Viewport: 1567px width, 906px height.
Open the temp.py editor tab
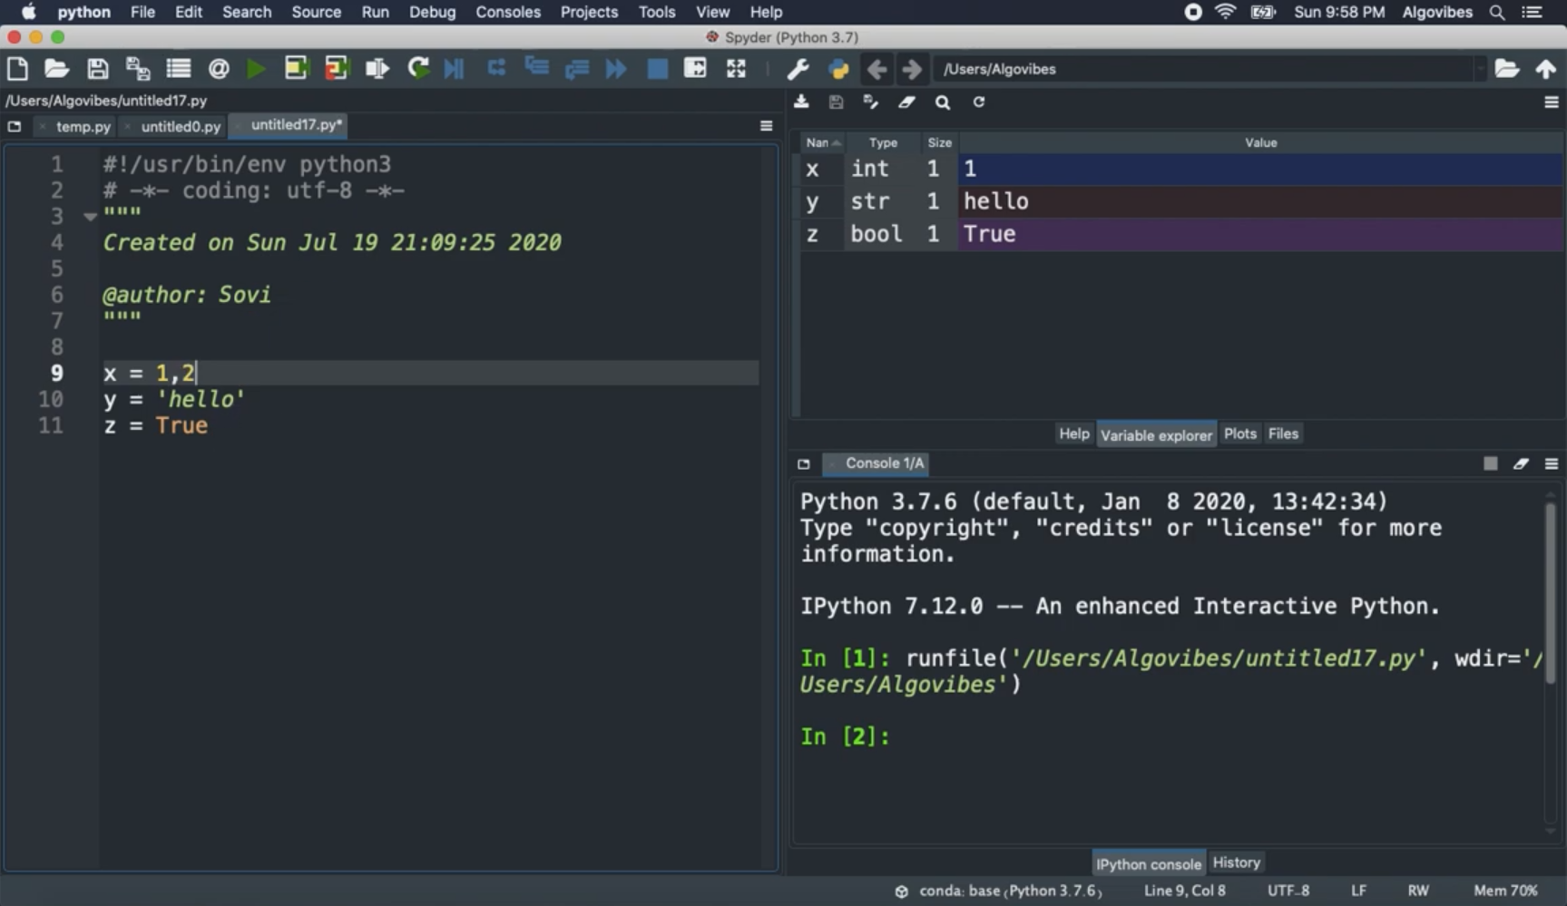(x=84, y=126)
